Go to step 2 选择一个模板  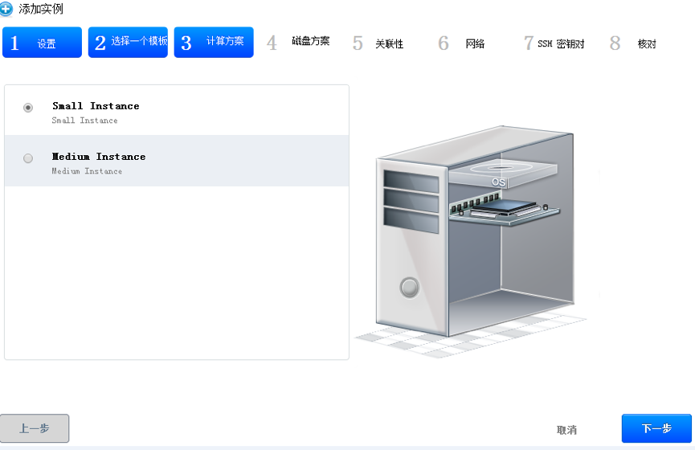(128, 43)
